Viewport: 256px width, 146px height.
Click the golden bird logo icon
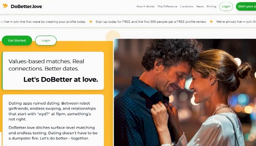coord(5,6)
